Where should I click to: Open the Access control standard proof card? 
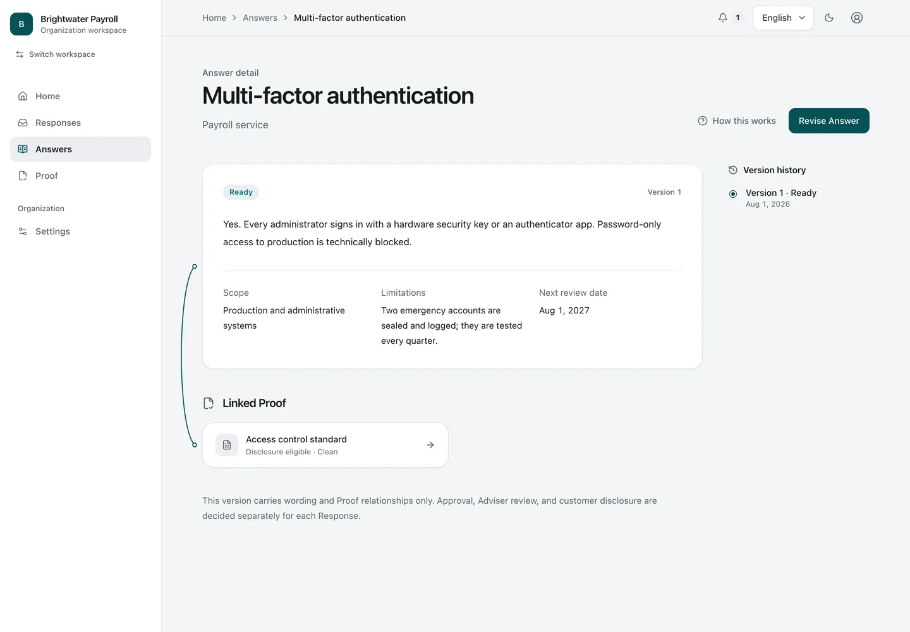pos(325,445)
